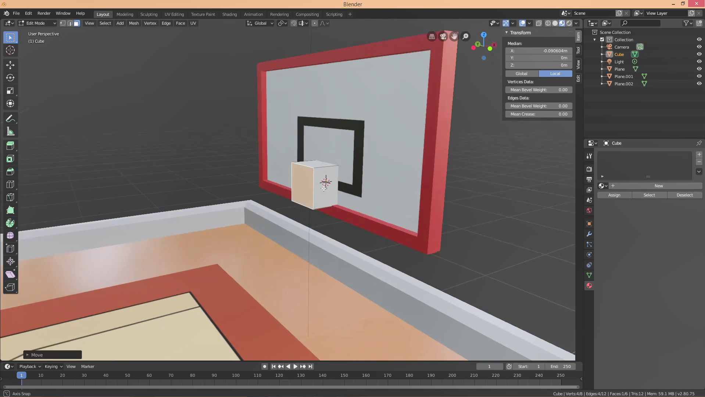Screen dimensions: 705x397
Task: Open the Render menu
Action: point(44,13)
